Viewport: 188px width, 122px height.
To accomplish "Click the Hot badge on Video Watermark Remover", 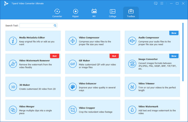I will (55, 56).
